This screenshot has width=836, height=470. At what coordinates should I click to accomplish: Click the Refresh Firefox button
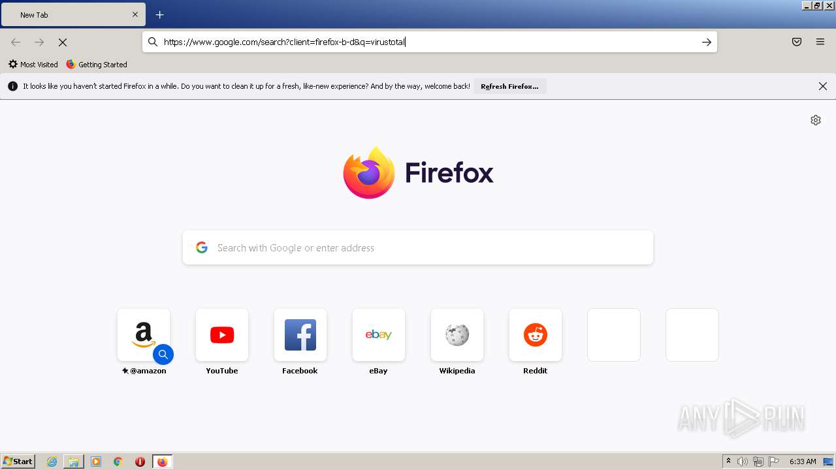pyautogui.click(x=509, y=86)
